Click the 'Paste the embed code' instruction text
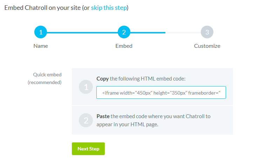 (x=153, y=120)
